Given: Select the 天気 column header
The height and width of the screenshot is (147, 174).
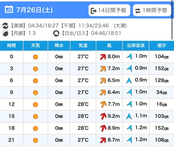Looking at the screenshot, I should pyautogui.click(x=35, y=46).
